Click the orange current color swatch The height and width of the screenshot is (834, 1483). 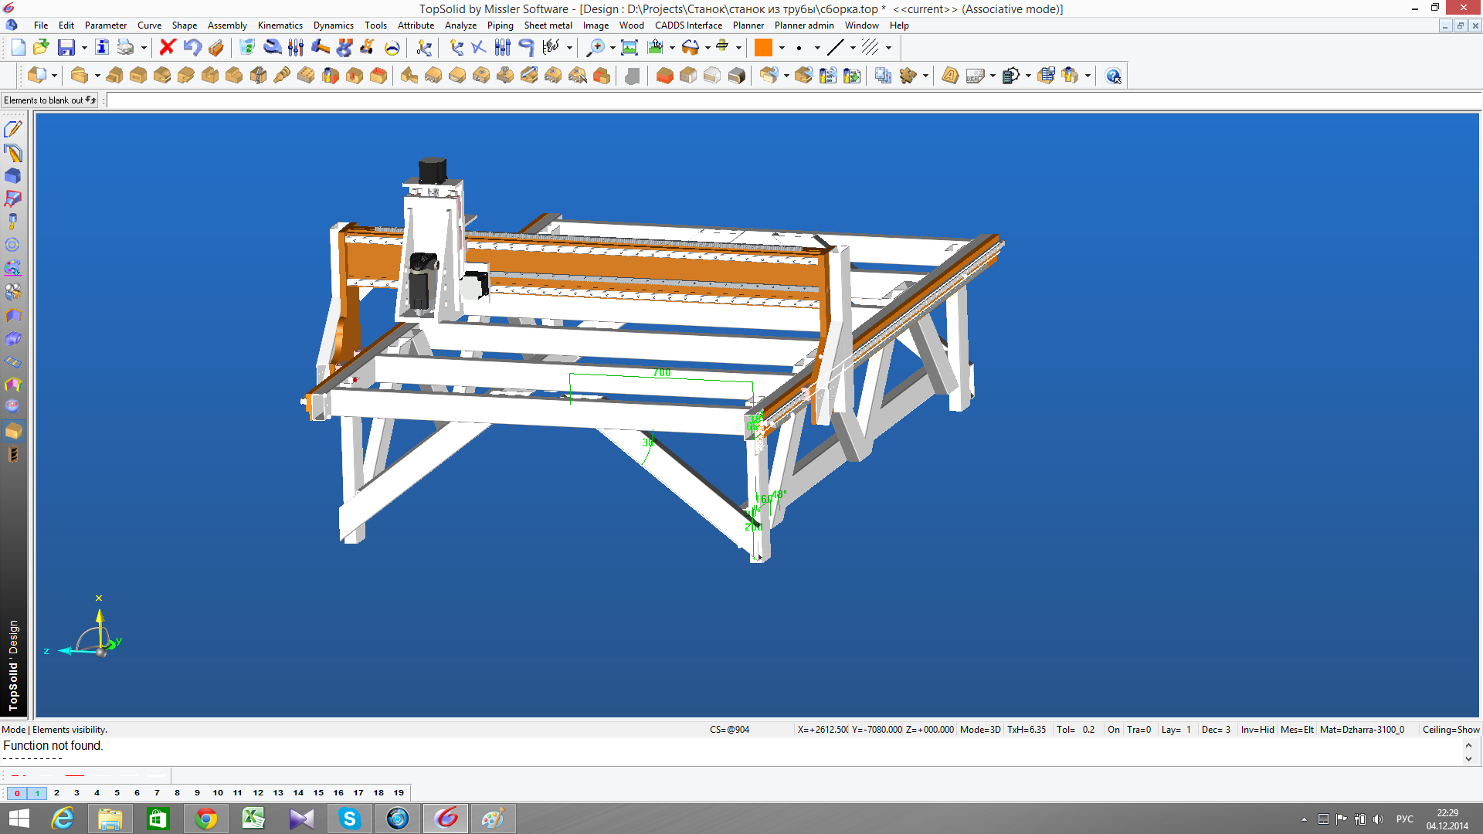[763, 48]
